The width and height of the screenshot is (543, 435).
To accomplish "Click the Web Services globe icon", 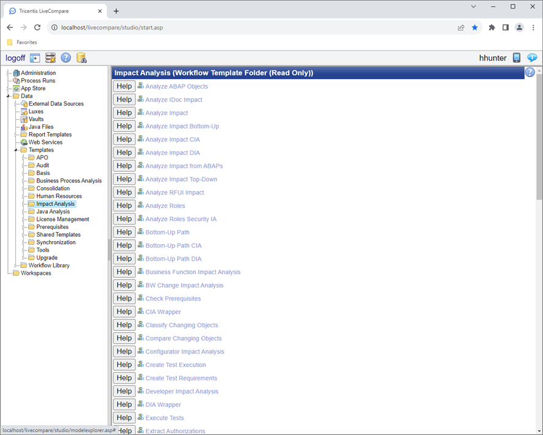I will pos(24,142).
